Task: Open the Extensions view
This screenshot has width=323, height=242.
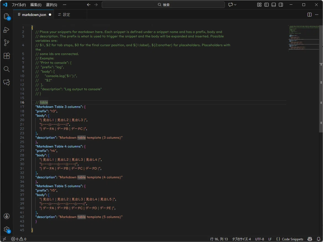Action: [x=7, y=56]
